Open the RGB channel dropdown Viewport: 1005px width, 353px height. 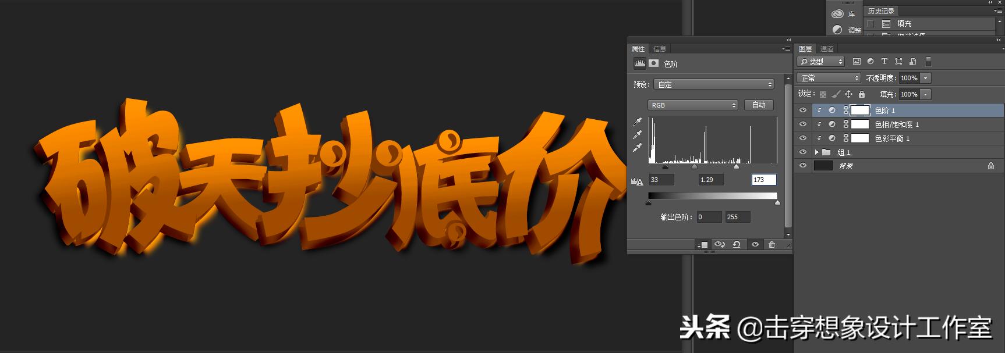[692, 105]
